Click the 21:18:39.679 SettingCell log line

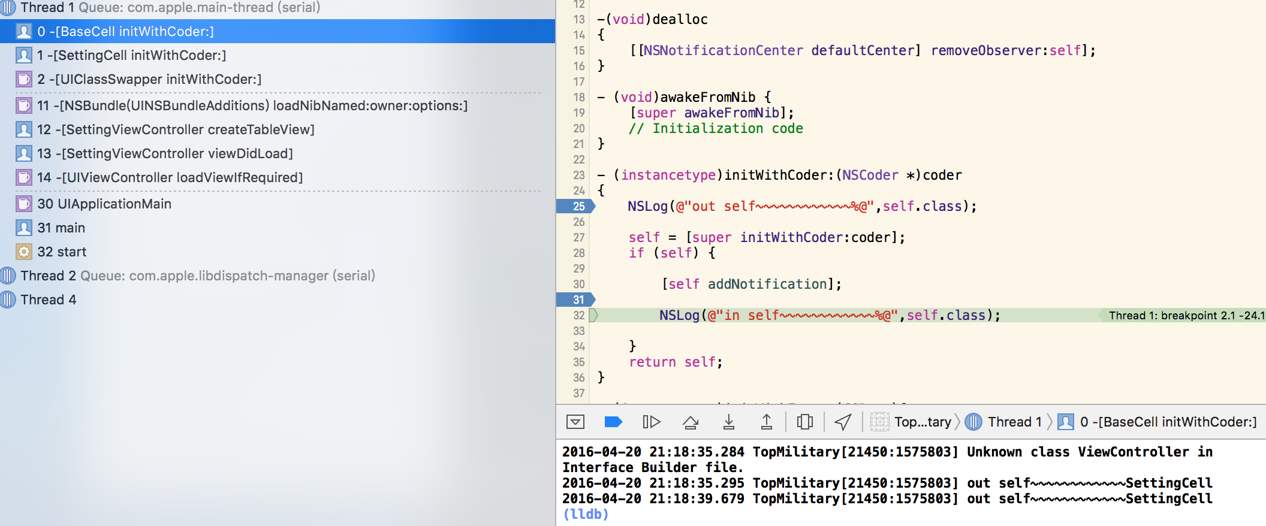(887, 498)
